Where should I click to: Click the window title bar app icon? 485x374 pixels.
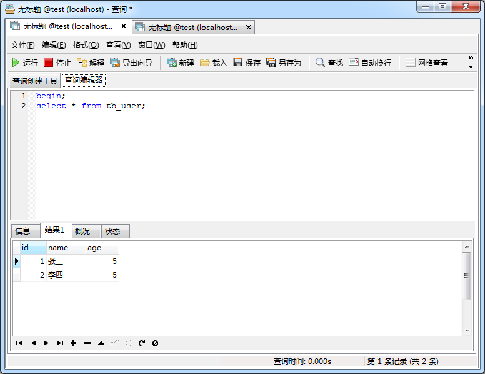tap(10, 9)
